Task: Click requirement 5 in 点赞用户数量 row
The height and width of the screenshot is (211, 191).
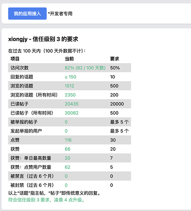Action: 112,167
